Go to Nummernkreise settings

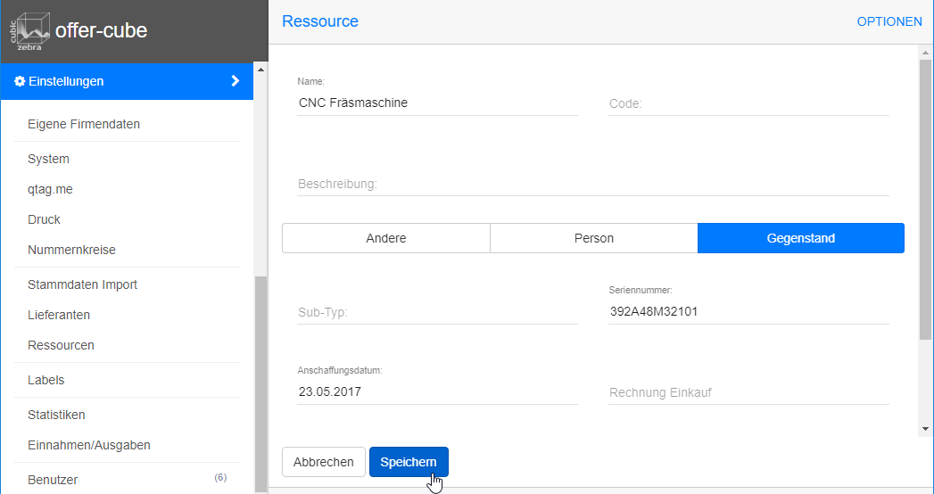pos(71,250)
